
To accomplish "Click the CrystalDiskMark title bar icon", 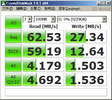I will pyautogui.click(x=3, y=3).
